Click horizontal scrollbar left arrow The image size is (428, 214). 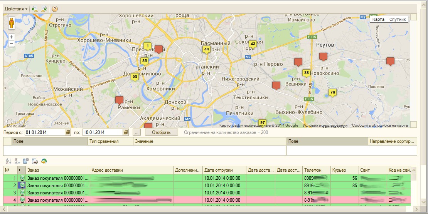pyautogui.click(x=3, y=209)
